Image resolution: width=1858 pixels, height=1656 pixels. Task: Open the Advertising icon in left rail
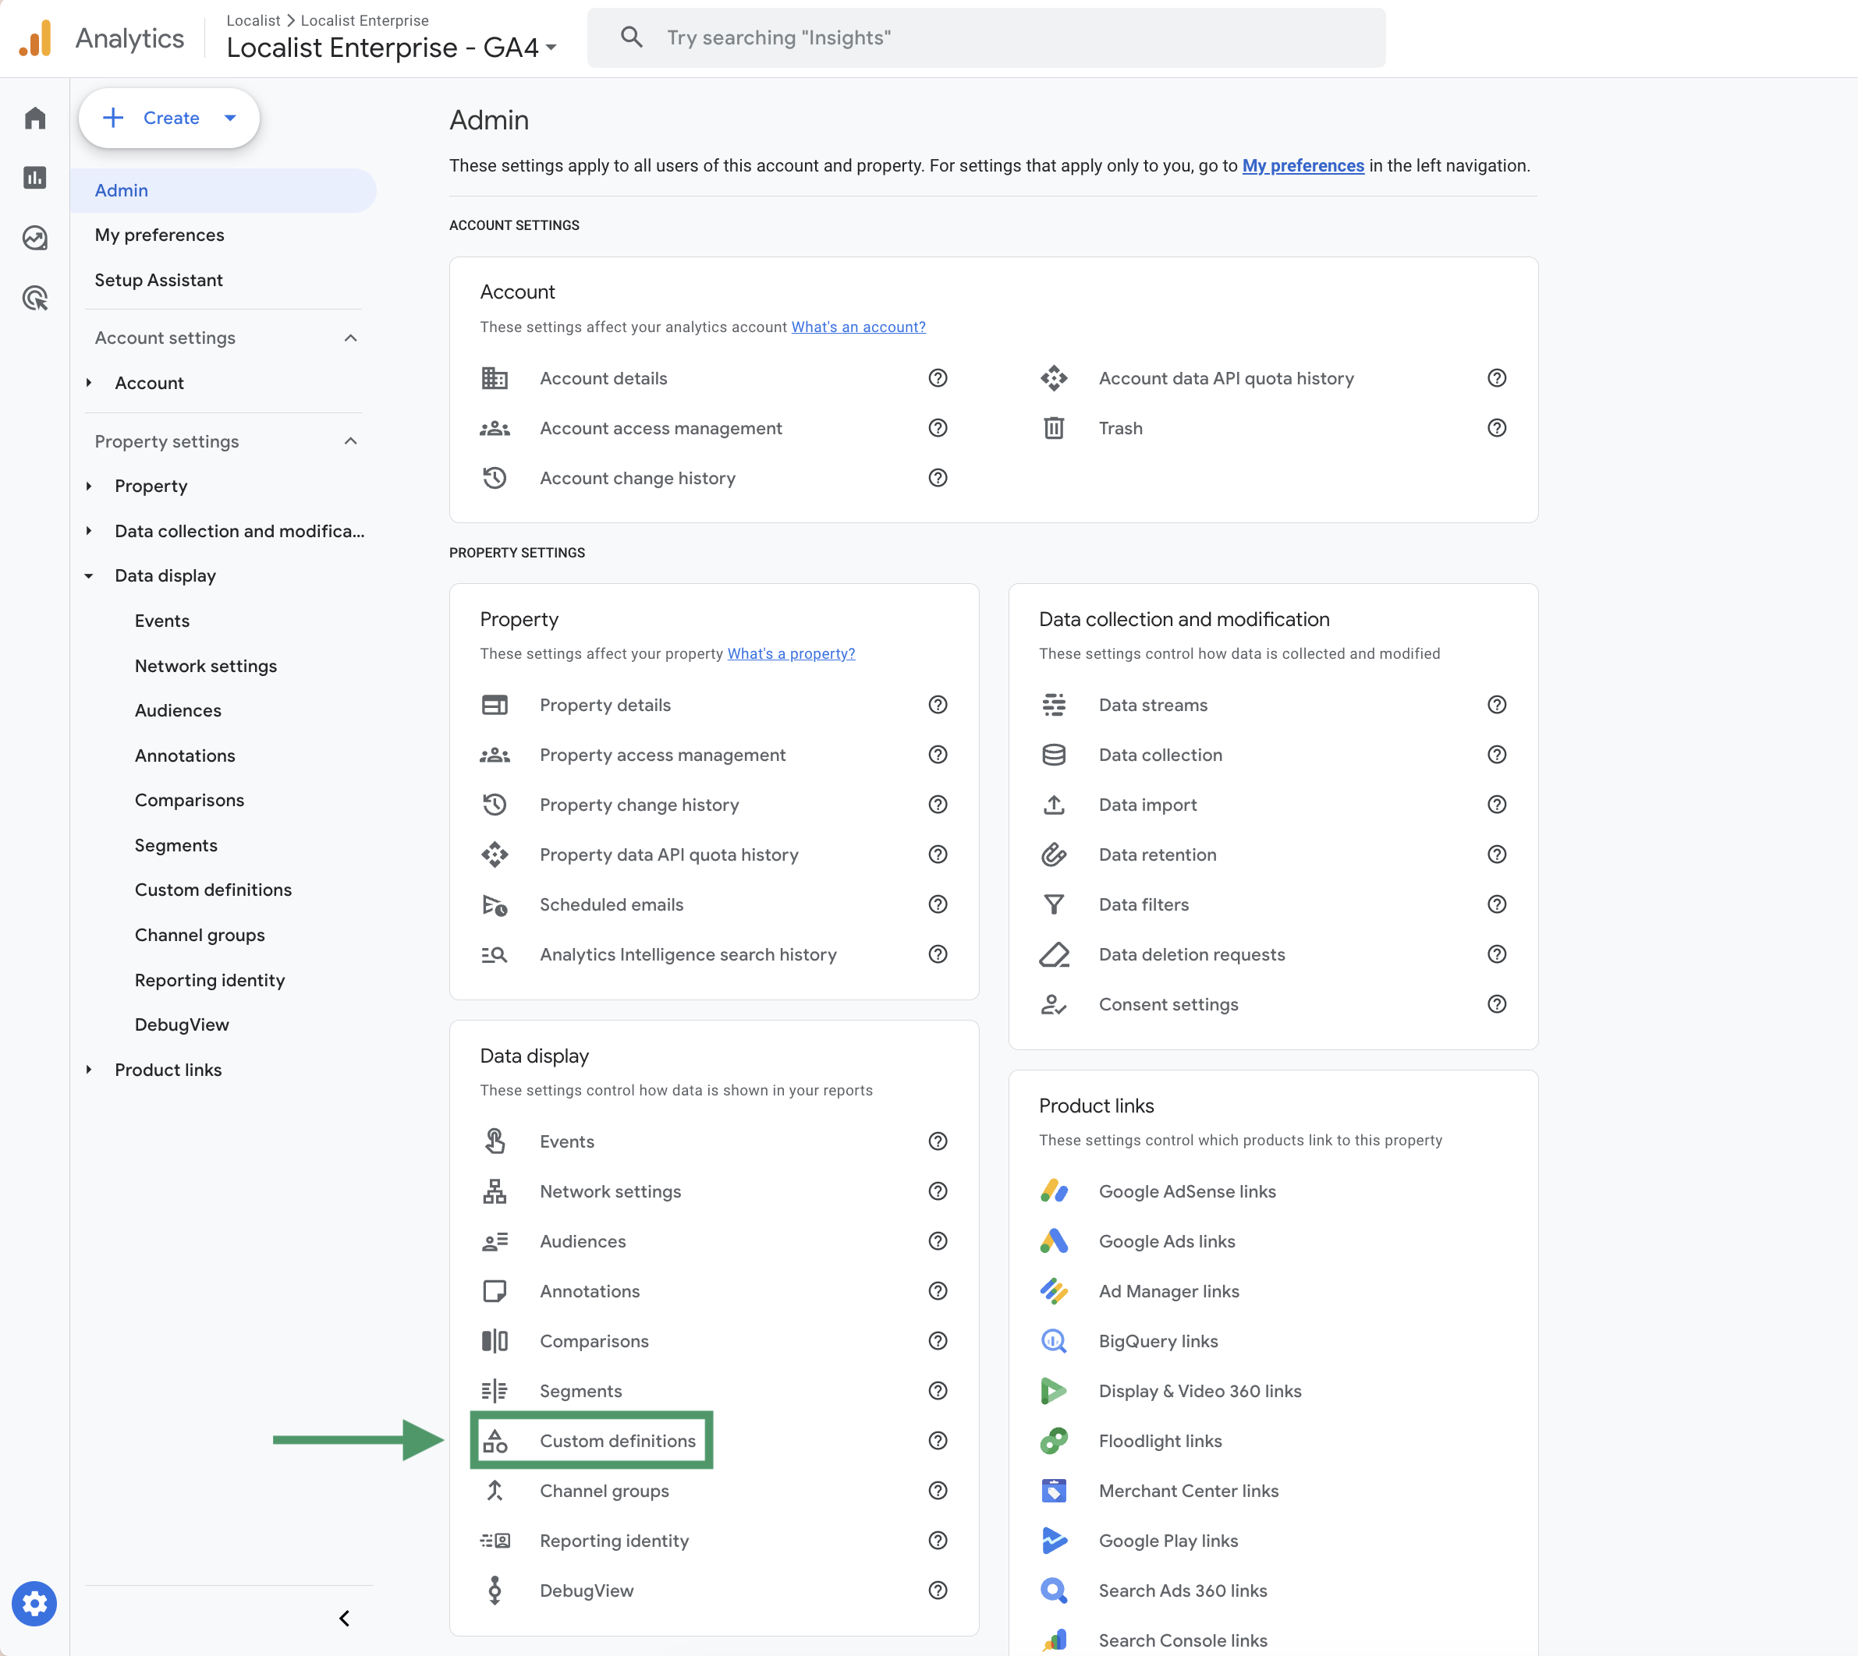[34, 298]
